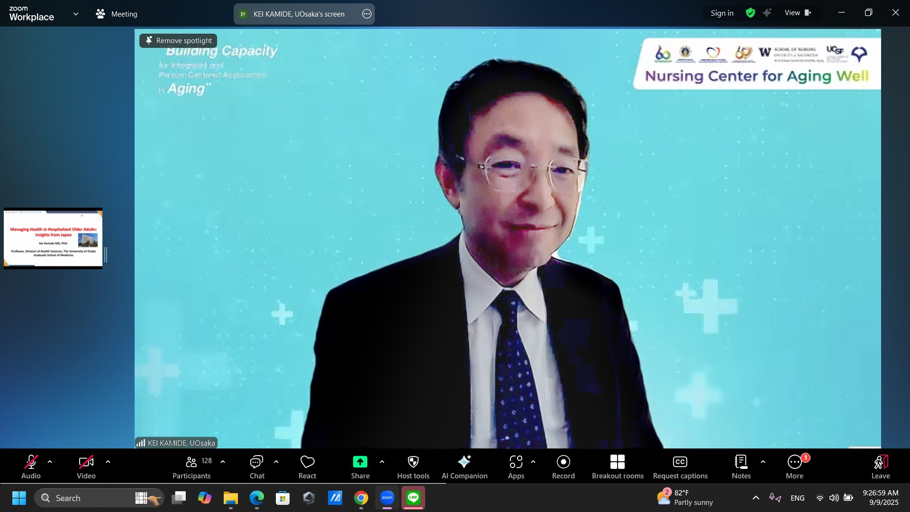Click the green Share screen icon
Screen dimensions: 910x512
tap(360, 462)
